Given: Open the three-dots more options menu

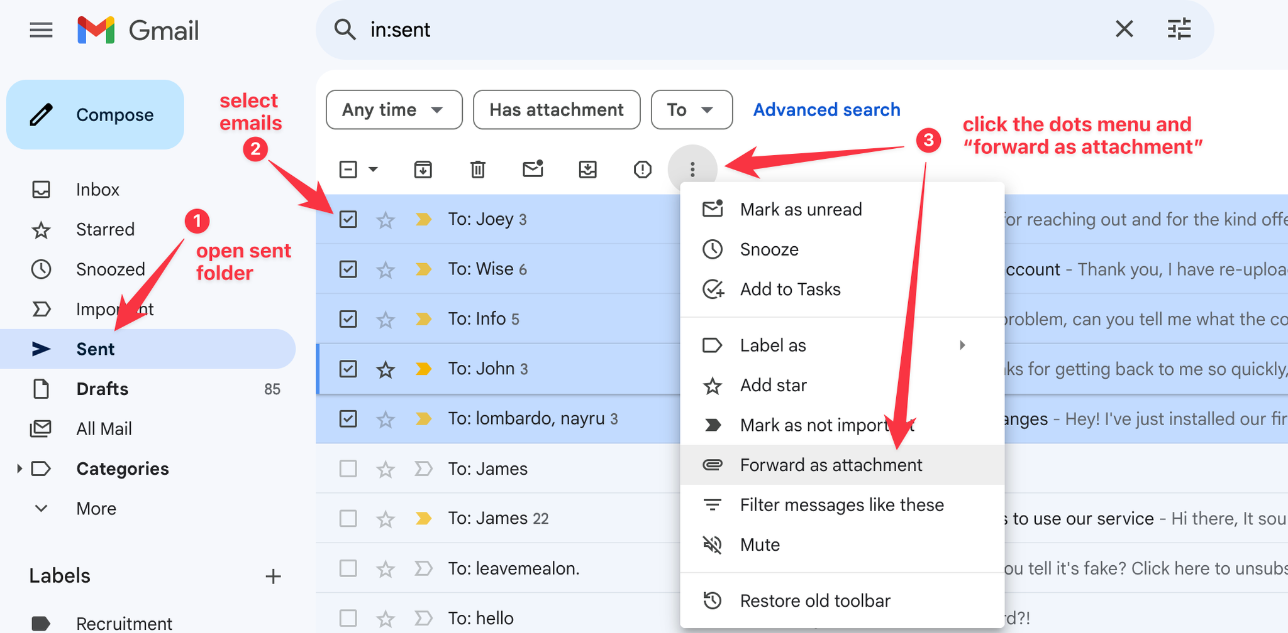Looking at the screenshot, I should [692, 170].
